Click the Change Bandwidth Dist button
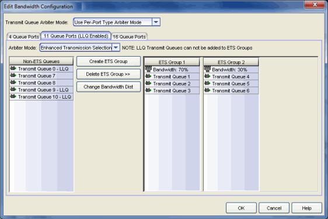328x219 pixels. (x=109, y=86)
